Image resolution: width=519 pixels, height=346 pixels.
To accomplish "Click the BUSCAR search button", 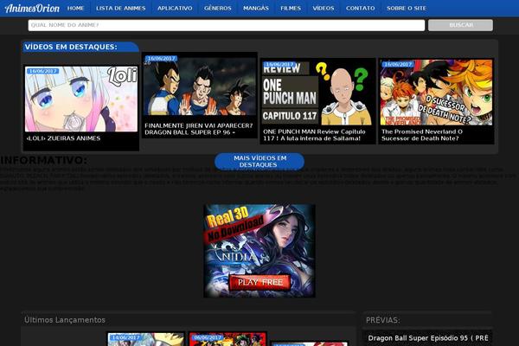I will (x=460, y=25).
